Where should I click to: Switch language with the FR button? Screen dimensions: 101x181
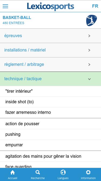(x=95, y=6)
